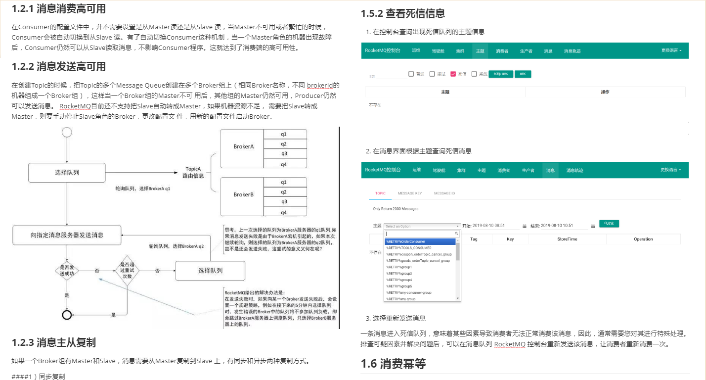This screenshot has height=380, width=706.
Task: Click RocketMQ控制台 brand in the message query console
Action: [383, 170]
